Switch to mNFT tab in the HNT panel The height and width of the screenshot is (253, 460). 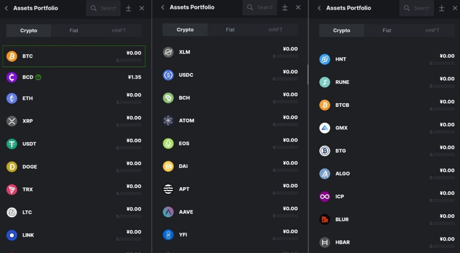click(x=432, y=31)
